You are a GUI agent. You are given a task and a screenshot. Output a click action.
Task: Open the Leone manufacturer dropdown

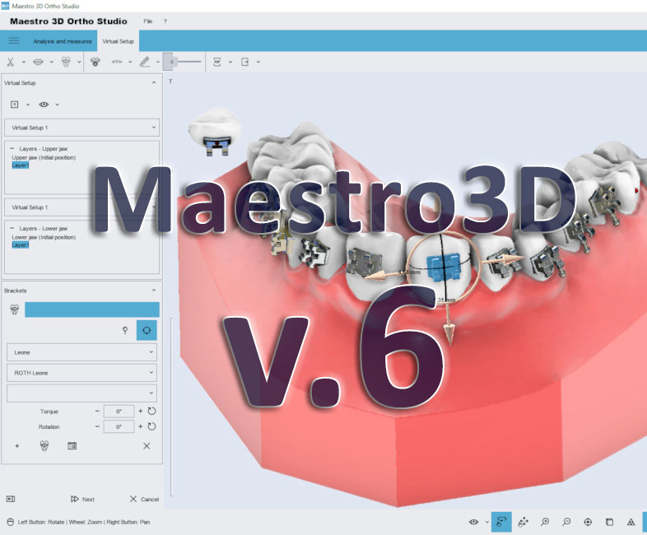point(82,351)
